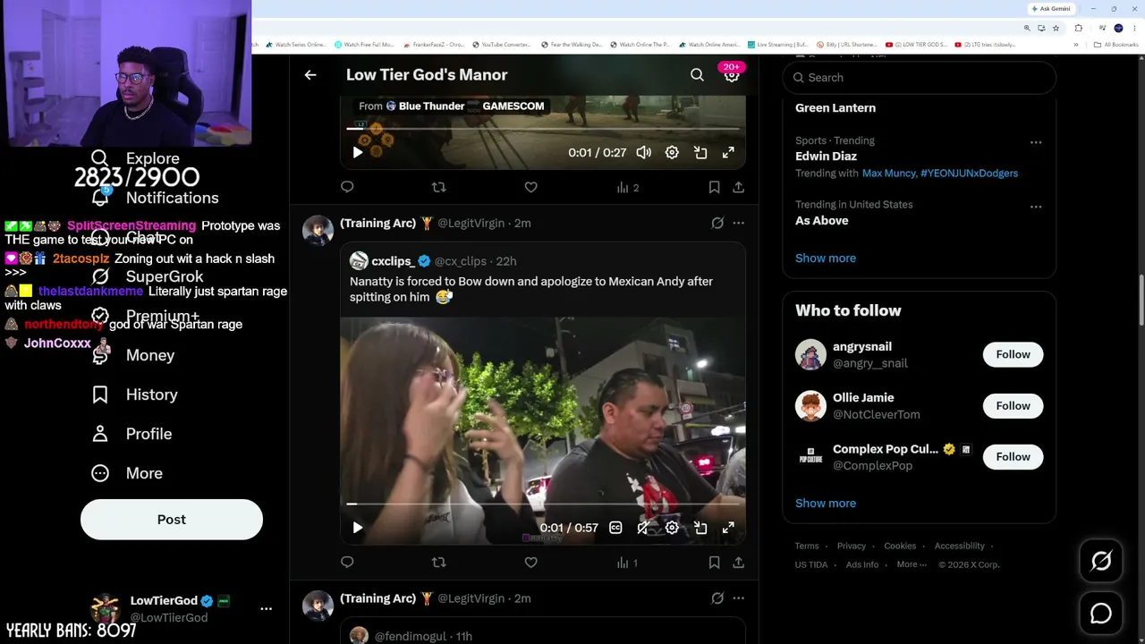1145x644 pixels.
Task: Reply to the GAMESCOM video post
Action: (347, 187)
